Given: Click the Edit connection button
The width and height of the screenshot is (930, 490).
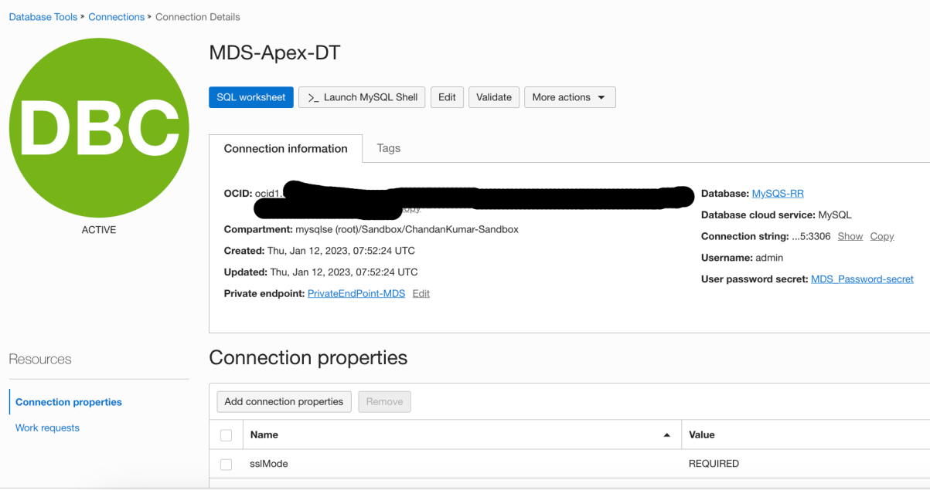Looking at the screenshot, I should click(447, 97).
